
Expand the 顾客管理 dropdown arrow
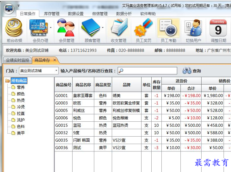click(103, 28)
